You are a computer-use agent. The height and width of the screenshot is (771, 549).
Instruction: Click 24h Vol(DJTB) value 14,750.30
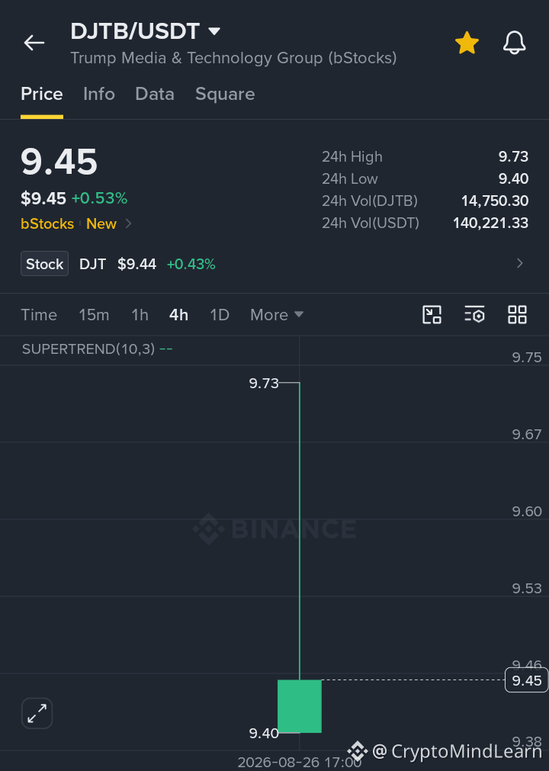coord(494,201)
